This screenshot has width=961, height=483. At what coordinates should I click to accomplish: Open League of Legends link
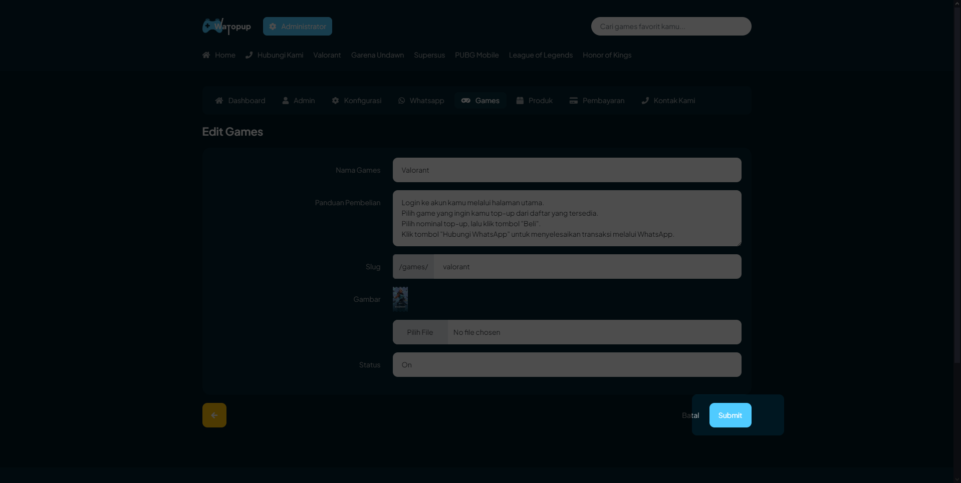pos(541,55)
